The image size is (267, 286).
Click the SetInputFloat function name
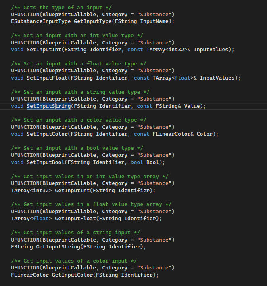[47, 78]
